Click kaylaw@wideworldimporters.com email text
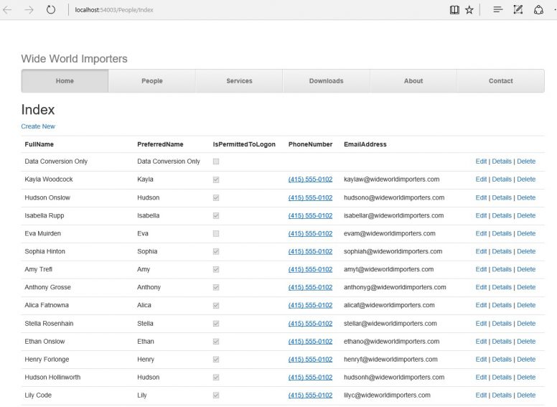 click(x=391, y=179)
